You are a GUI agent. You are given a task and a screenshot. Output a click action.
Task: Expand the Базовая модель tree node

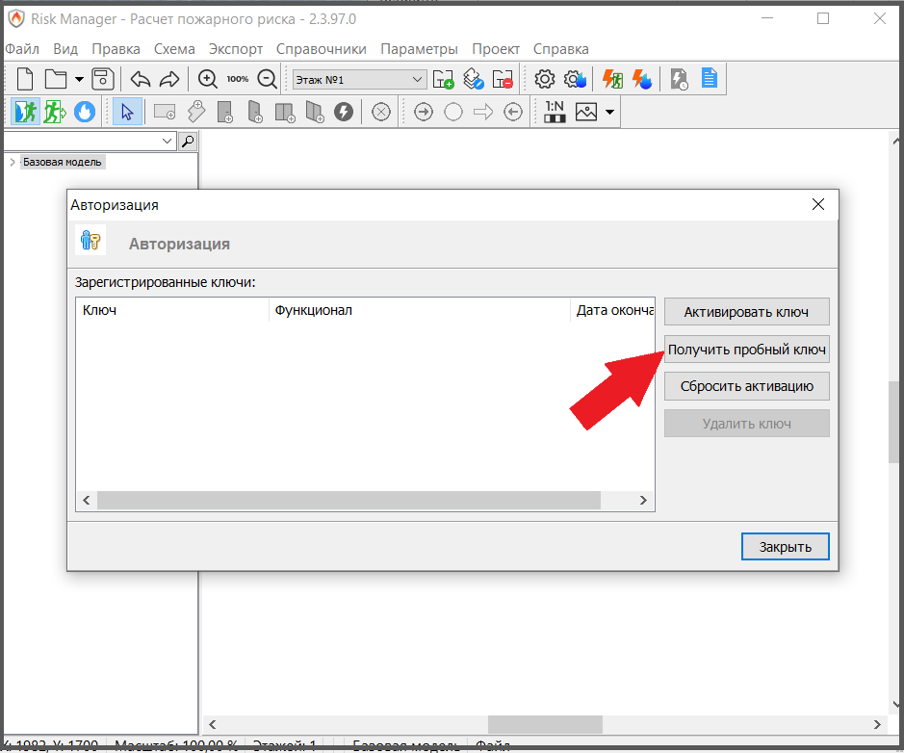click(x=13, y=162)
